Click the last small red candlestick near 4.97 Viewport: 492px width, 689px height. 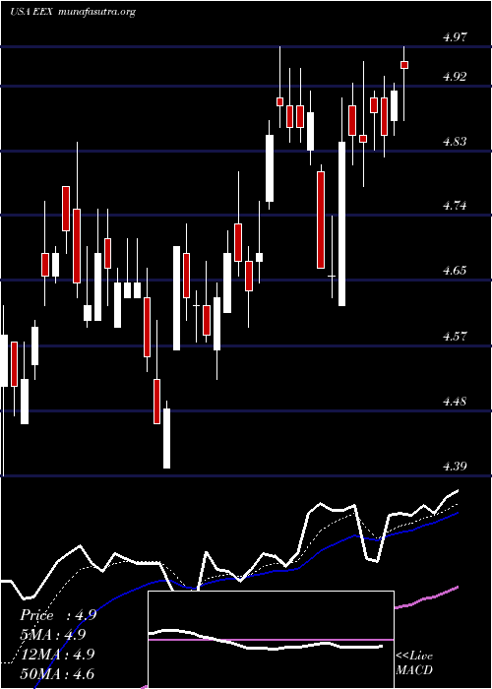pyautogui.click(x=404, y=65)
